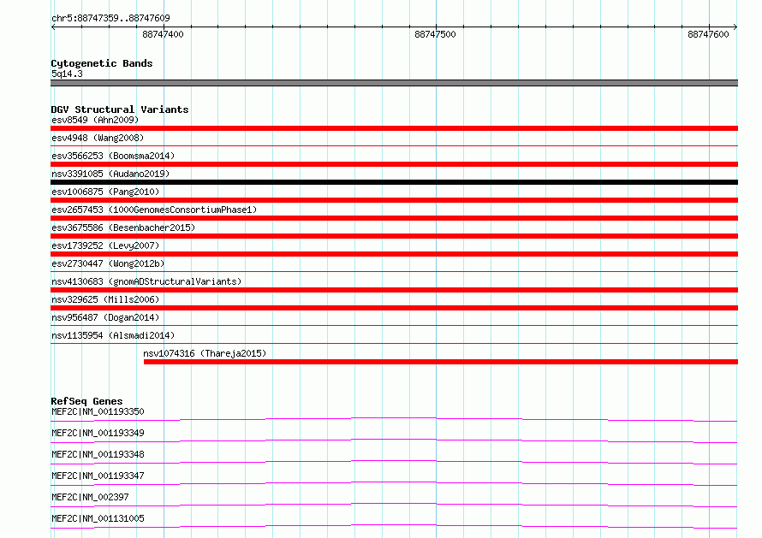Open esv2657453 (1000GenomesConsortiumPhase1) entry
Viewport: 762px width, 538px height.
pos(154,210)
